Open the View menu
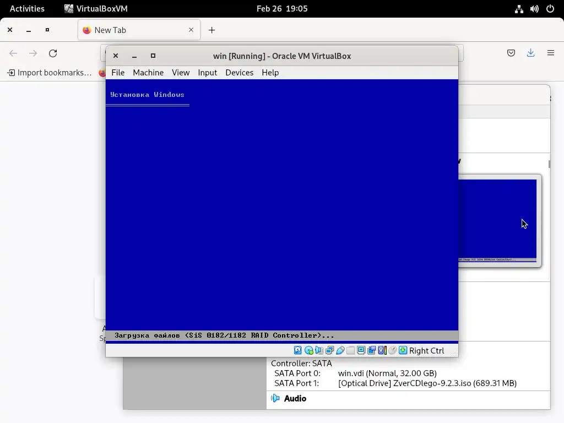Screen dimensions: 564x423 click(181, 73)
